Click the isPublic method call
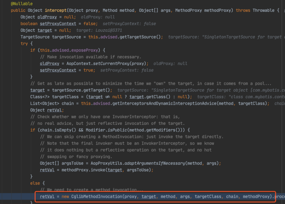 117,130
